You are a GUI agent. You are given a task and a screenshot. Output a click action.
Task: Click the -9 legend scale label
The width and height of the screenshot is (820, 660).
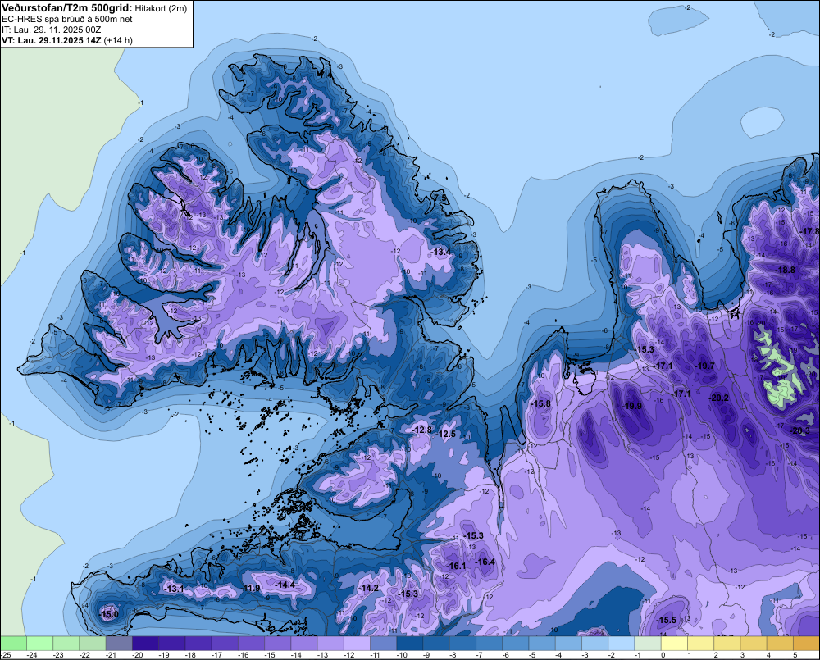(x=426, y=655)
